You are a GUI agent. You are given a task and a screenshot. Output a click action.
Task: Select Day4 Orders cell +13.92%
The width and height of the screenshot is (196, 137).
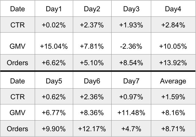pyautogui.click(x=173, y=63)
